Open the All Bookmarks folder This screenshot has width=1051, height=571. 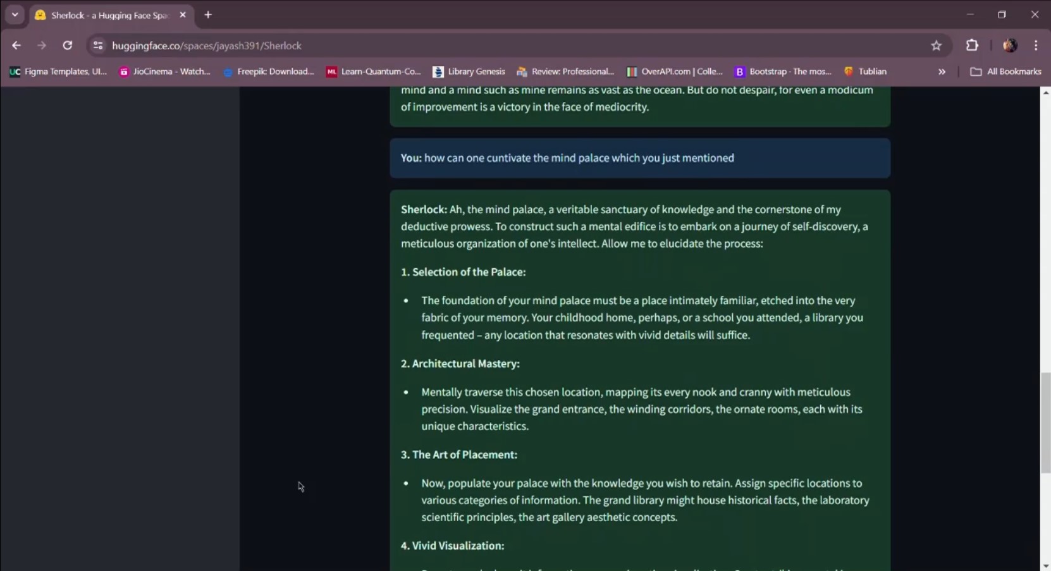pos(1005,71)
